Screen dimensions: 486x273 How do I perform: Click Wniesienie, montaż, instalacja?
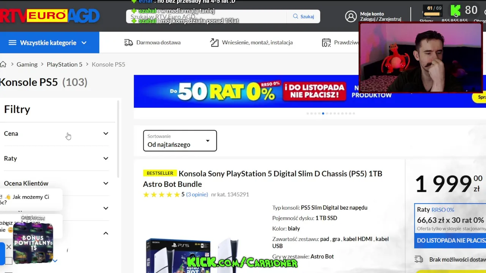[x=257, y=42]
